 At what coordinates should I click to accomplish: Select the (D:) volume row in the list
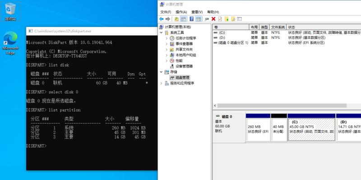click(287, 37)
